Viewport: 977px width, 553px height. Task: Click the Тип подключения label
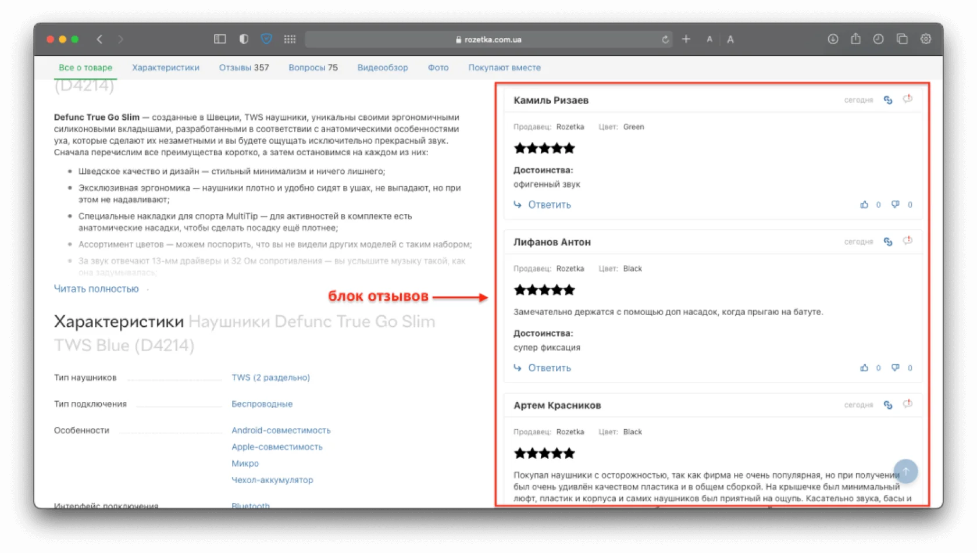(x=90, y=404)
